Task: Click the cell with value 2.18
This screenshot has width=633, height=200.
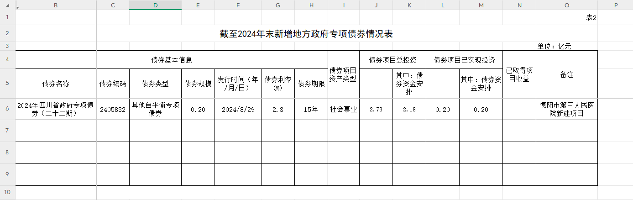Action: tap(409, 109)
